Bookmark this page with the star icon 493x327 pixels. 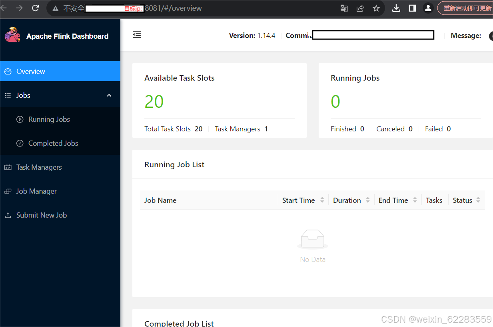pyautogui.click(x=376, y=8)
